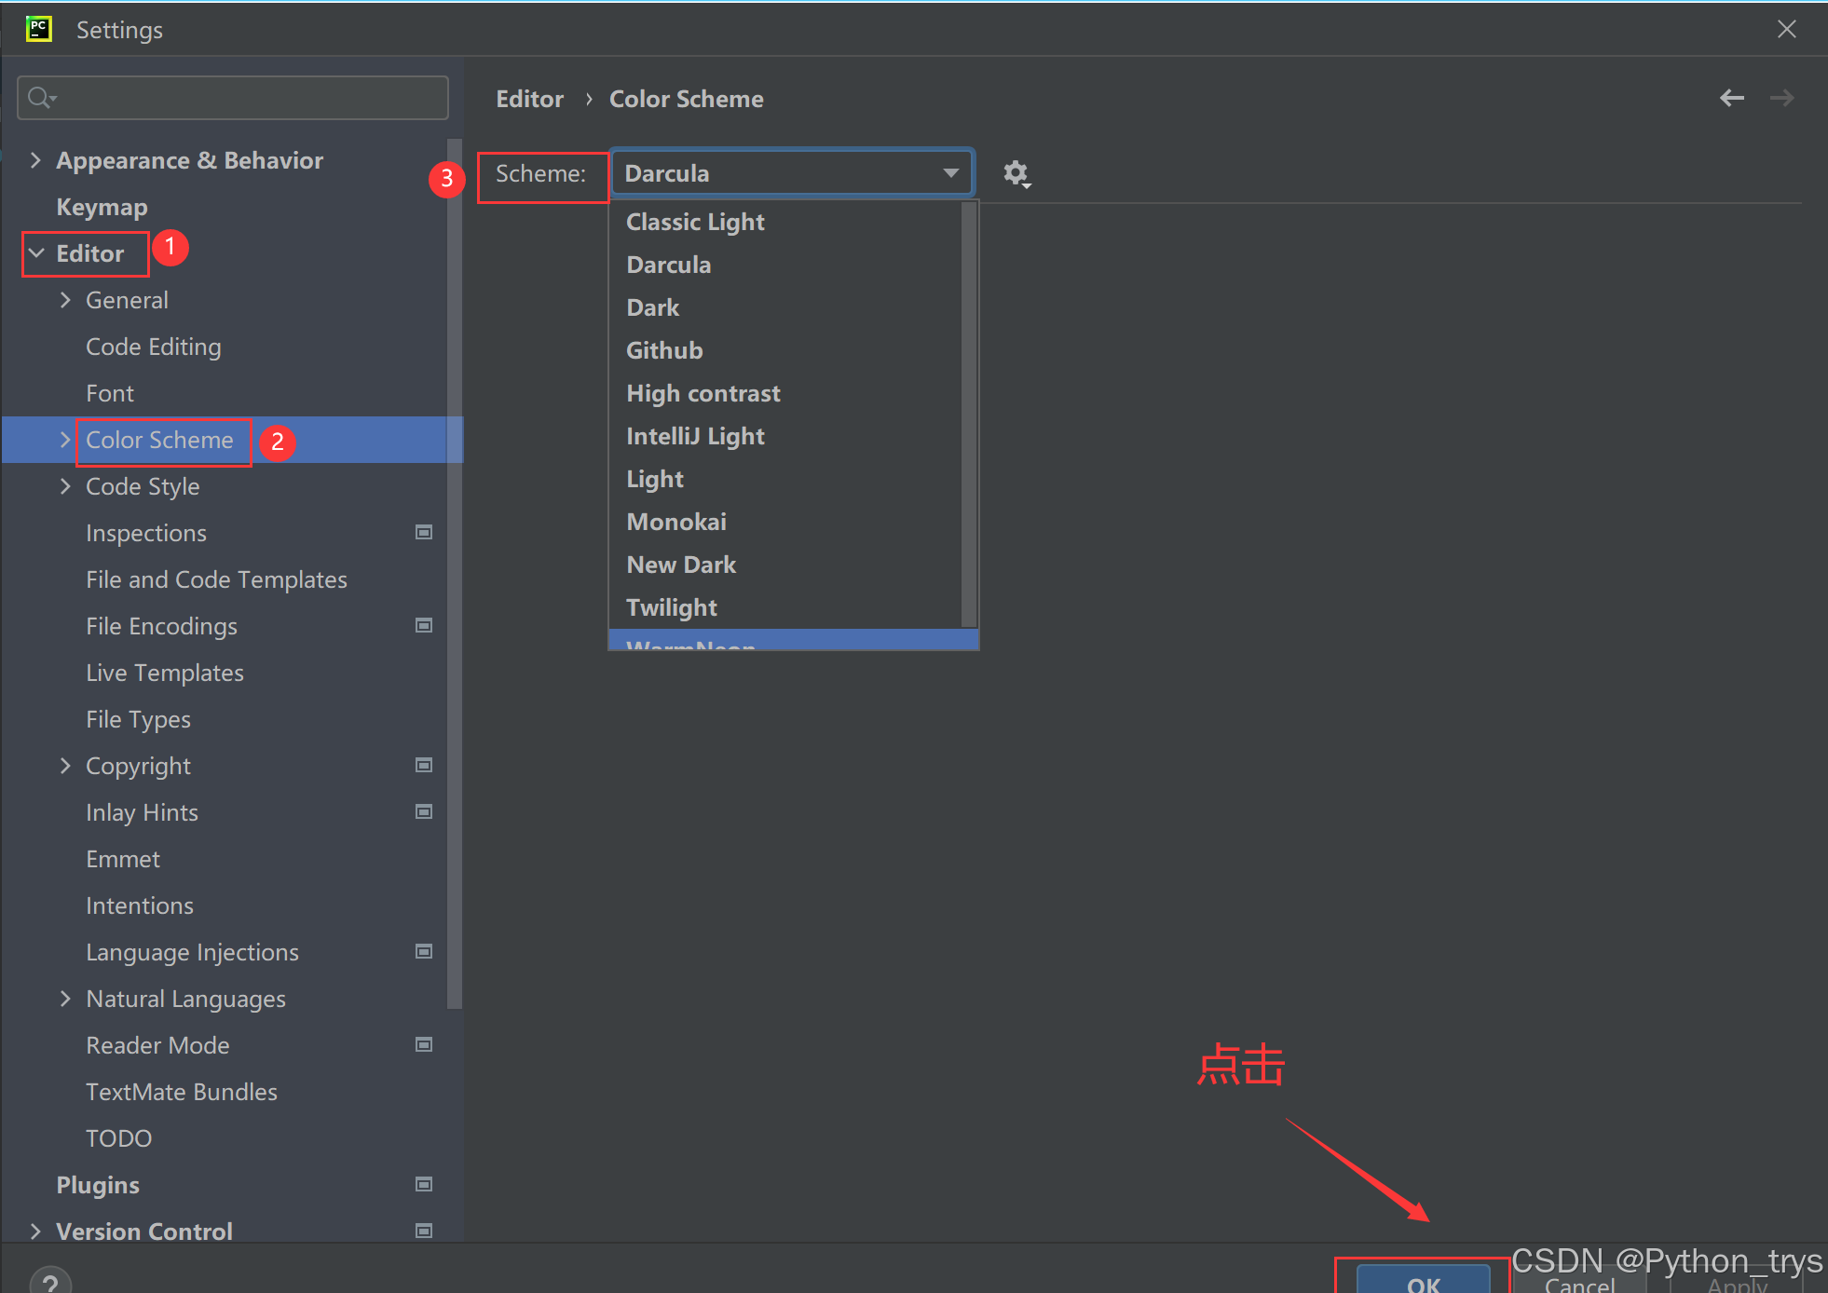This screenshot has height=1293, width=1828.
Task: Click the search magnifier icon in settings
Action: click(40, 98)
